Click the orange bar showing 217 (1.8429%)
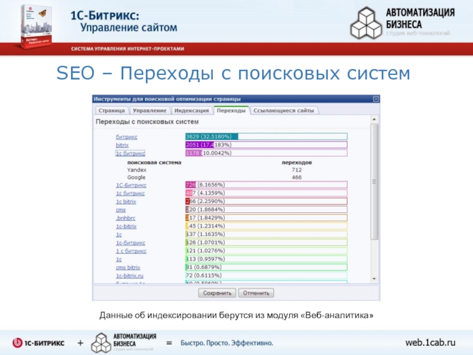The height and width of the screenshot is (355, 473). point(267,218)
